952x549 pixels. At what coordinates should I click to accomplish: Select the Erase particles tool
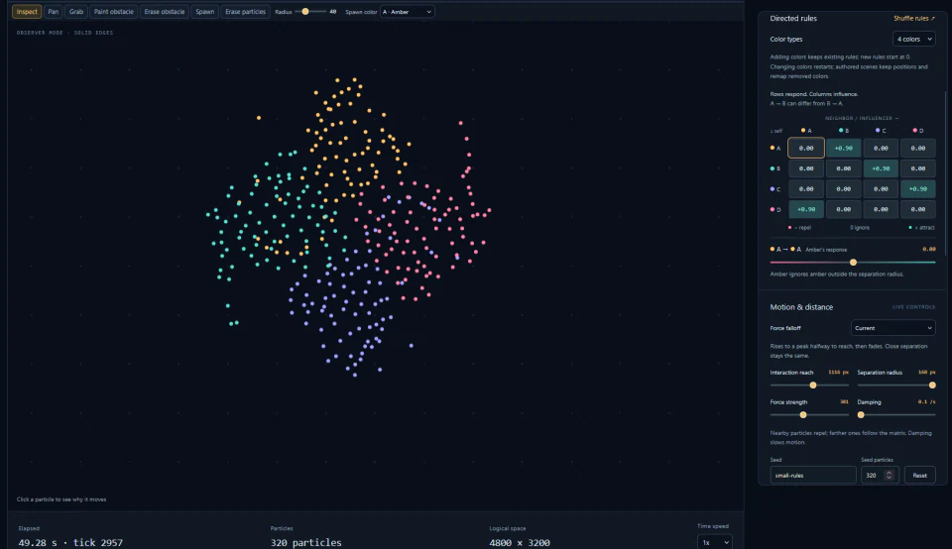point(245,12)
